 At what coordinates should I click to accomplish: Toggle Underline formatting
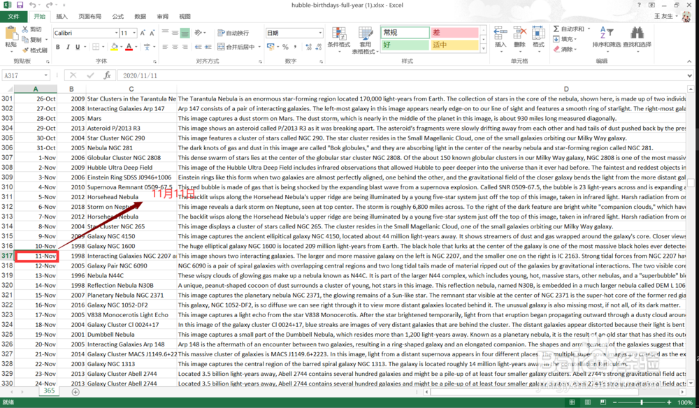pyautogui.click(x=78, y=47)
